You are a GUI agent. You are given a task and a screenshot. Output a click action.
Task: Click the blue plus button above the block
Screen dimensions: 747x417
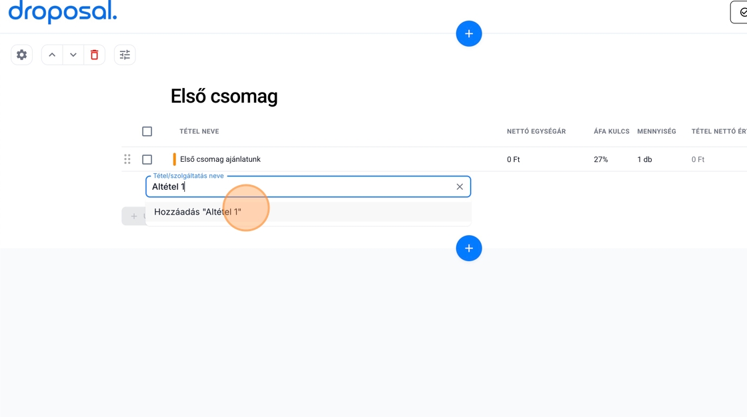tap(469, 33)
